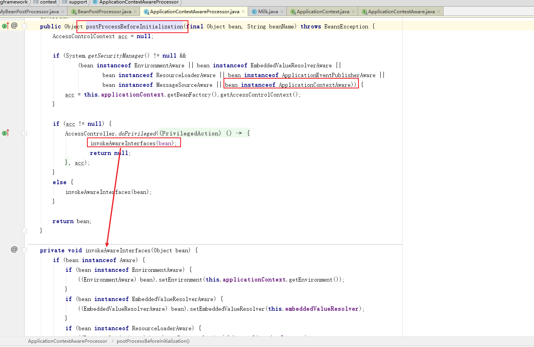
Task: Click the 'return bean;' statement
Action: [x=72, y=221]
